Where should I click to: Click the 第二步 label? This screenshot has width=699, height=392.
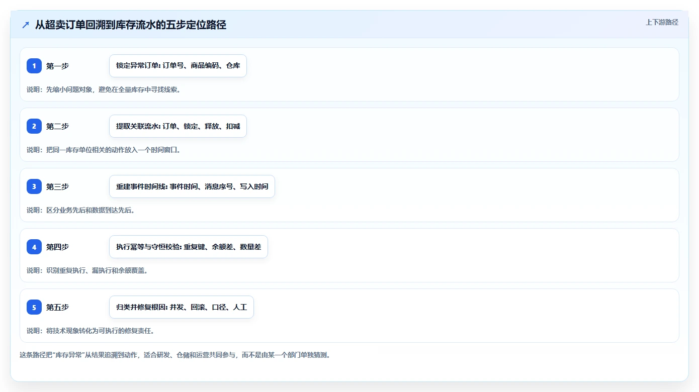[57, 126]
